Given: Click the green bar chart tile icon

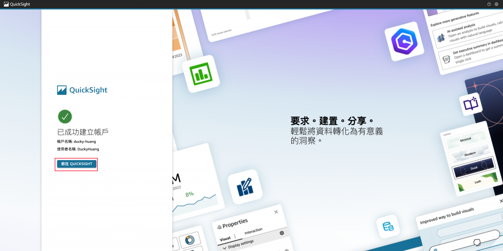Looking at the screenshot, I should point(201,74).
